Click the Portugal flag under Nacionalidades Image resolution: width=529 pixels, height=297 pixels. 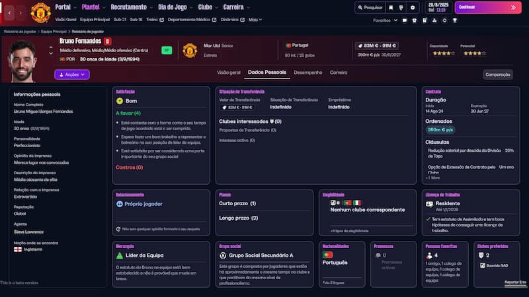pyautogui.click(x=327, y=254)
